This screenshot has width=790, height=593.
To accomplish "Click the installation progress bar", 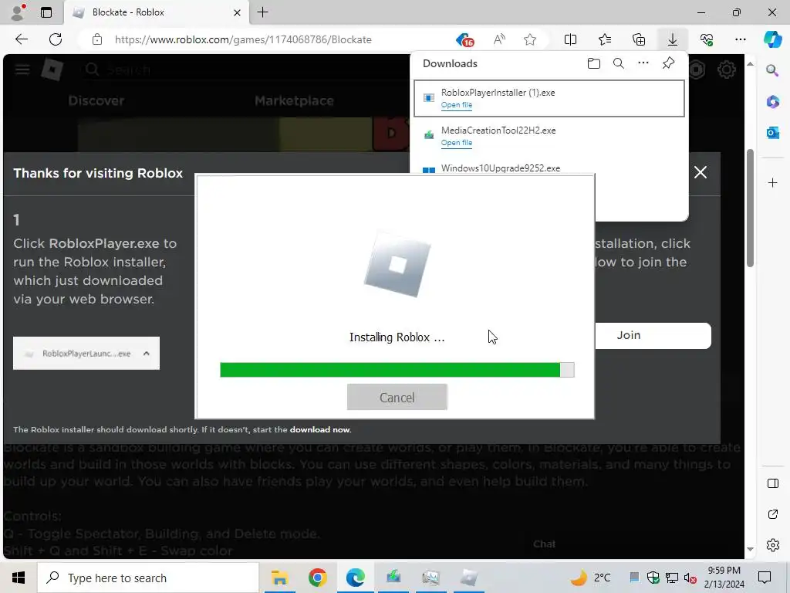I will [x=397, y=370].
